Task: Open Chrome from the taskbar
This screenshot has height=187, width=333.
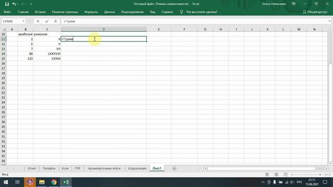Action: click(x=54, y=182)
